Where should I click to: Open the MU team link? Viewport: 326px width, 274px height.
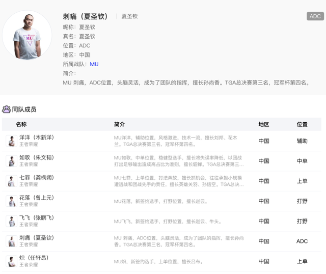(x=94, y=64)
